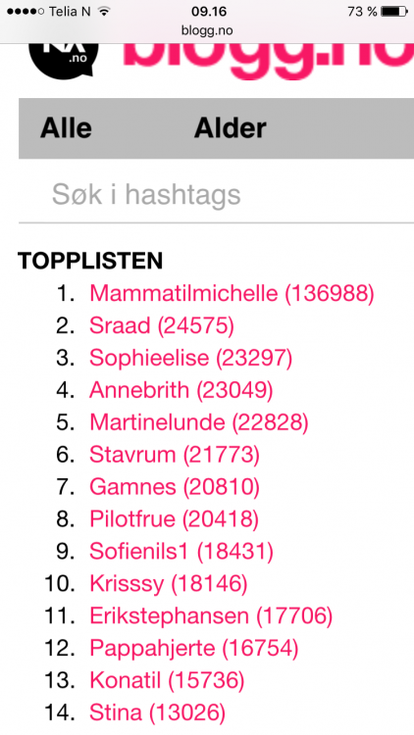Select Martinelunde in Topplisten
The height and width of the screenshot is (735, 414).
[x=199, y=422]
